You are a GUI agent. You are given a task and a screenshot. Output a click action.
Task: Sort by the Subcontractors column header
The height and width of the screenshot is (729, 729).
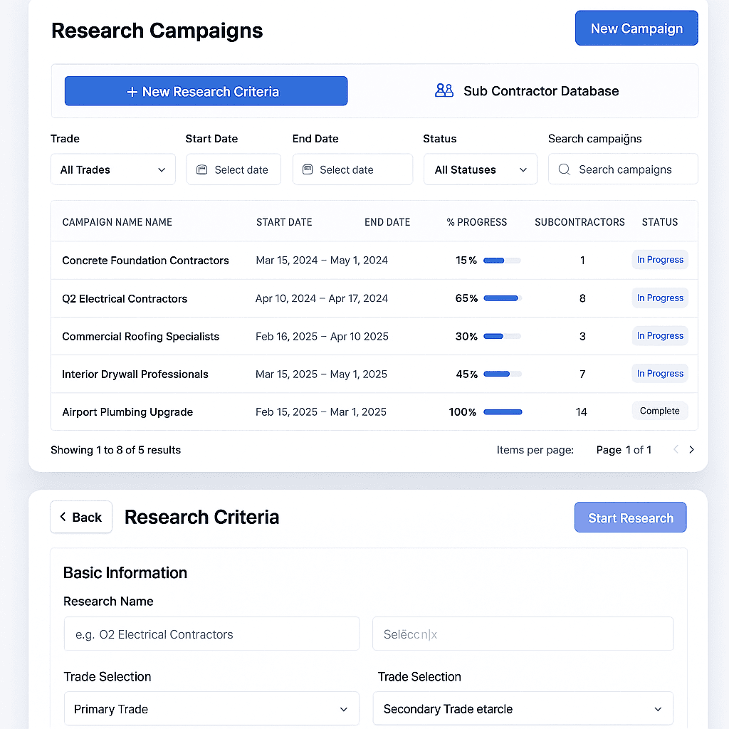(579, 222)
